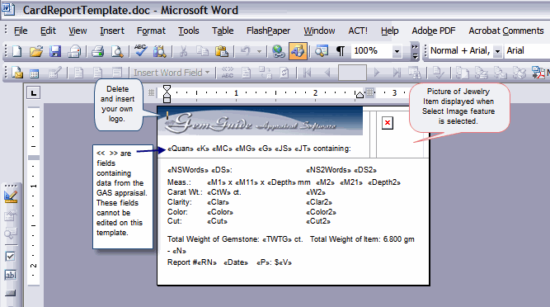
Task: Click Merge to Fax icon
Action: click(519, 73)
